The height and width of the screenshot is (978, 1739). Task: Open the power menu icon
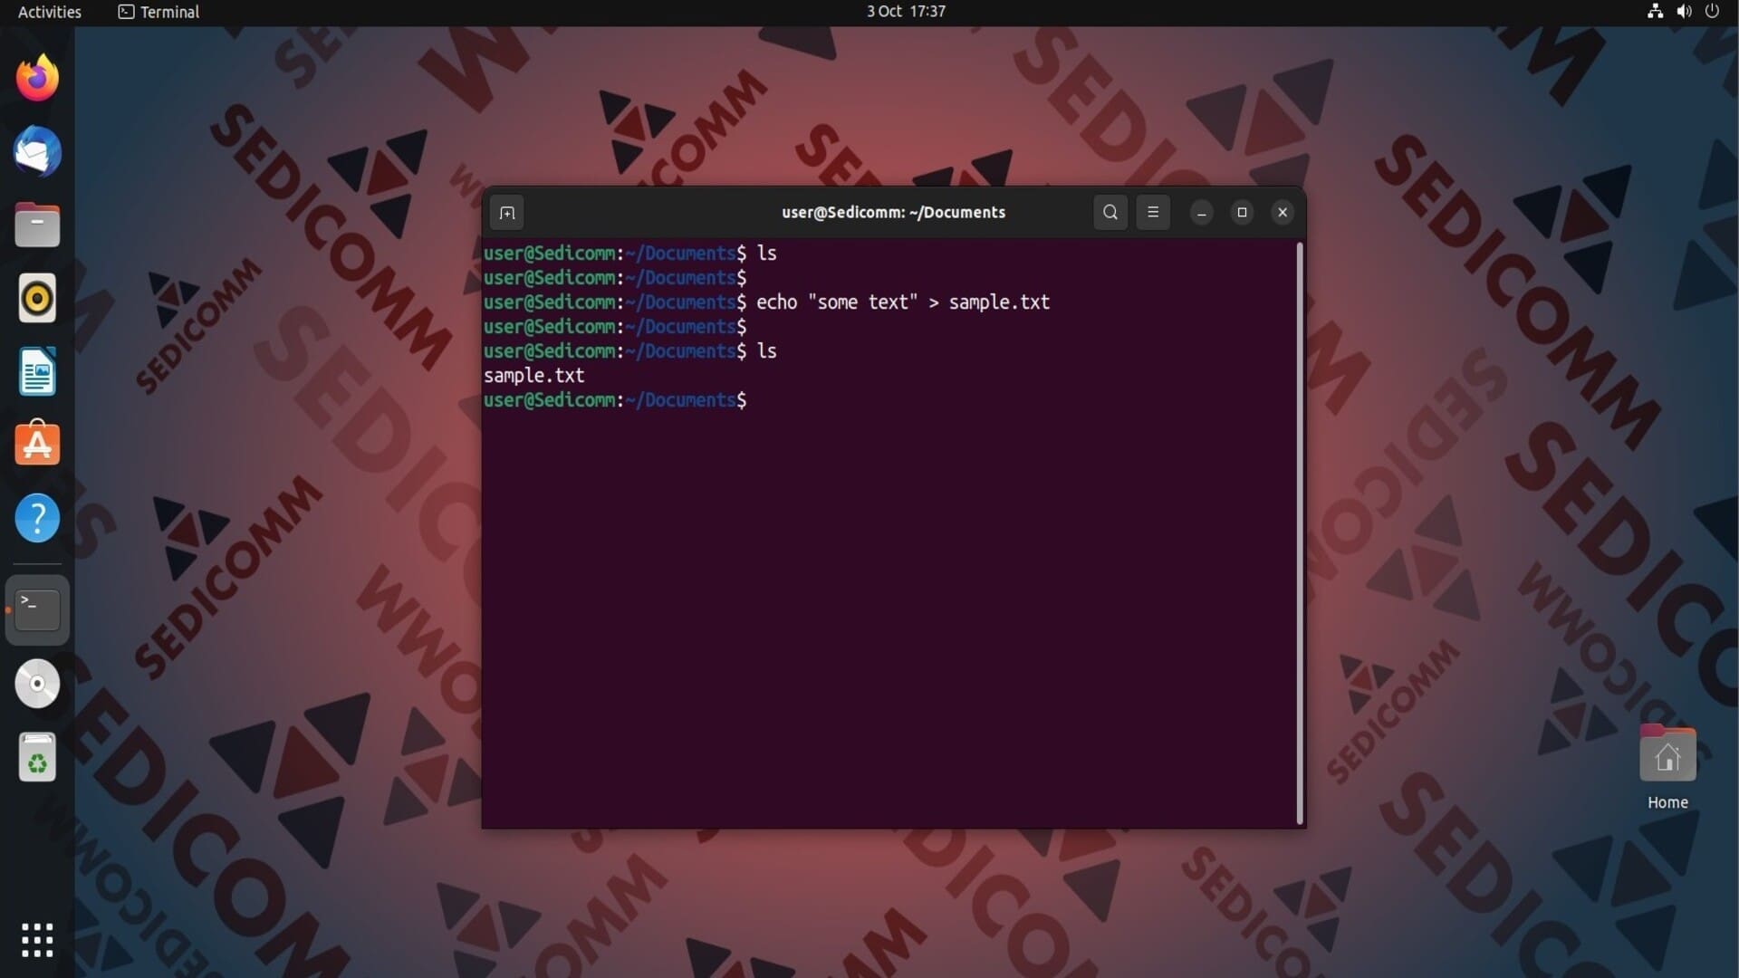(1712, 12)
